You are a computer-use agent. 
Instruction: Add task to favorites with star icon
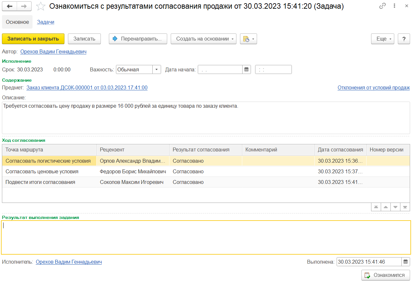click(x=41, y=6)
